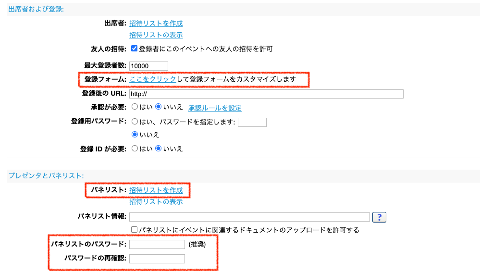
Task: Open 招待リストを作成 link under 出席者
Action: tap(156, 23)
